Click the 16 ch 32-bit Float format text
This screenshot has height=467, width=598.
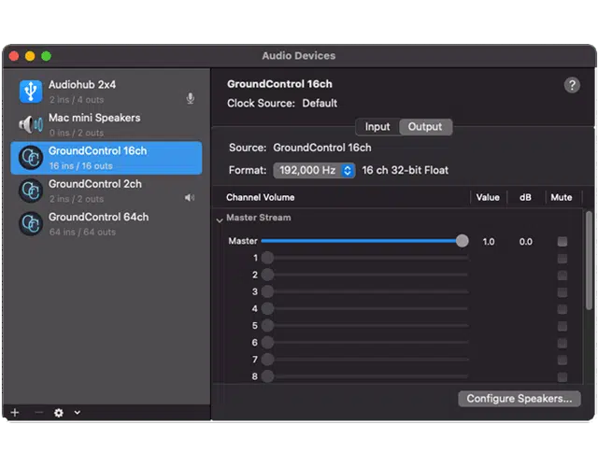405,170
